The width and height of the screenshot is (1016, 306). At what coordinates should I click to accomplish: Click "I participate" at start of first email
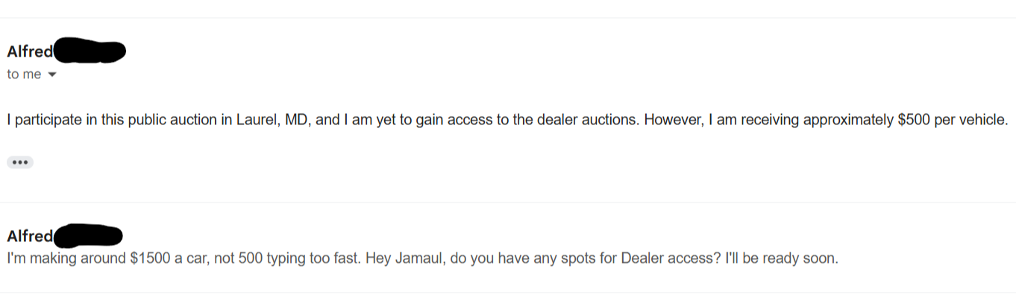(39, 120)
